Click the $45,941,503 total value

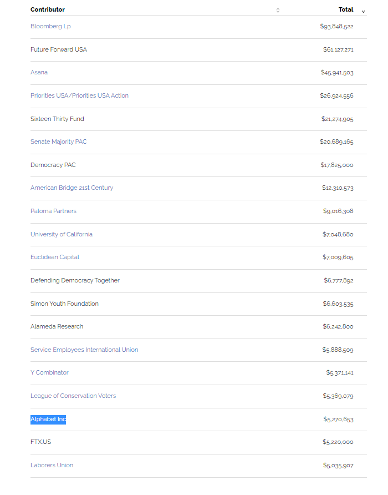point(337,73)
